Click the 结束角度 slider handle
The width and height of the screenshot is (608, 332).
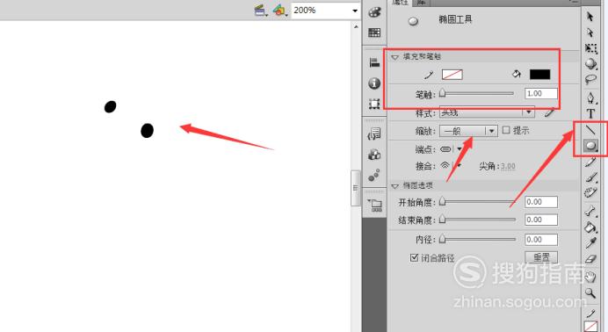tap(443, 220)
